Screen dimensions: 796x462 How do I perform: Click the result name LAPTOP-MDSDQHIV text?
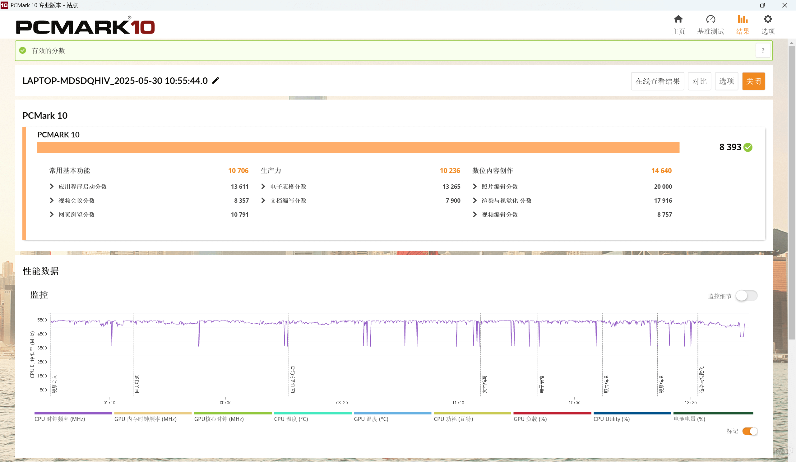coord(115,81)
